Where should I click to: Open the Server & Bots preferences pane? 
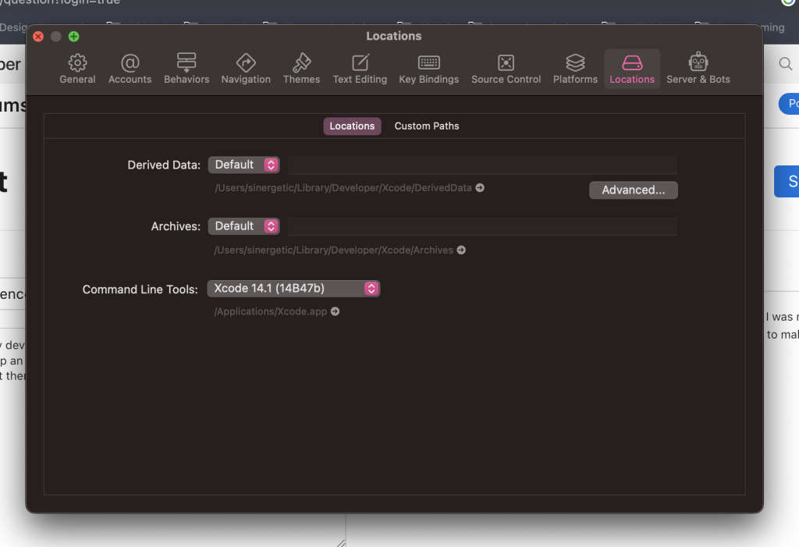tap(698, 69)
